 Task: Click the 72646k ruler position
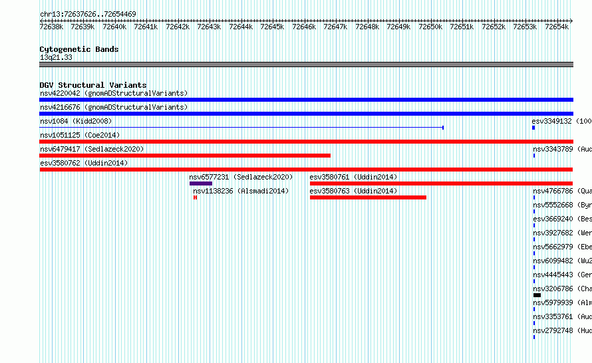pos(304,27)
